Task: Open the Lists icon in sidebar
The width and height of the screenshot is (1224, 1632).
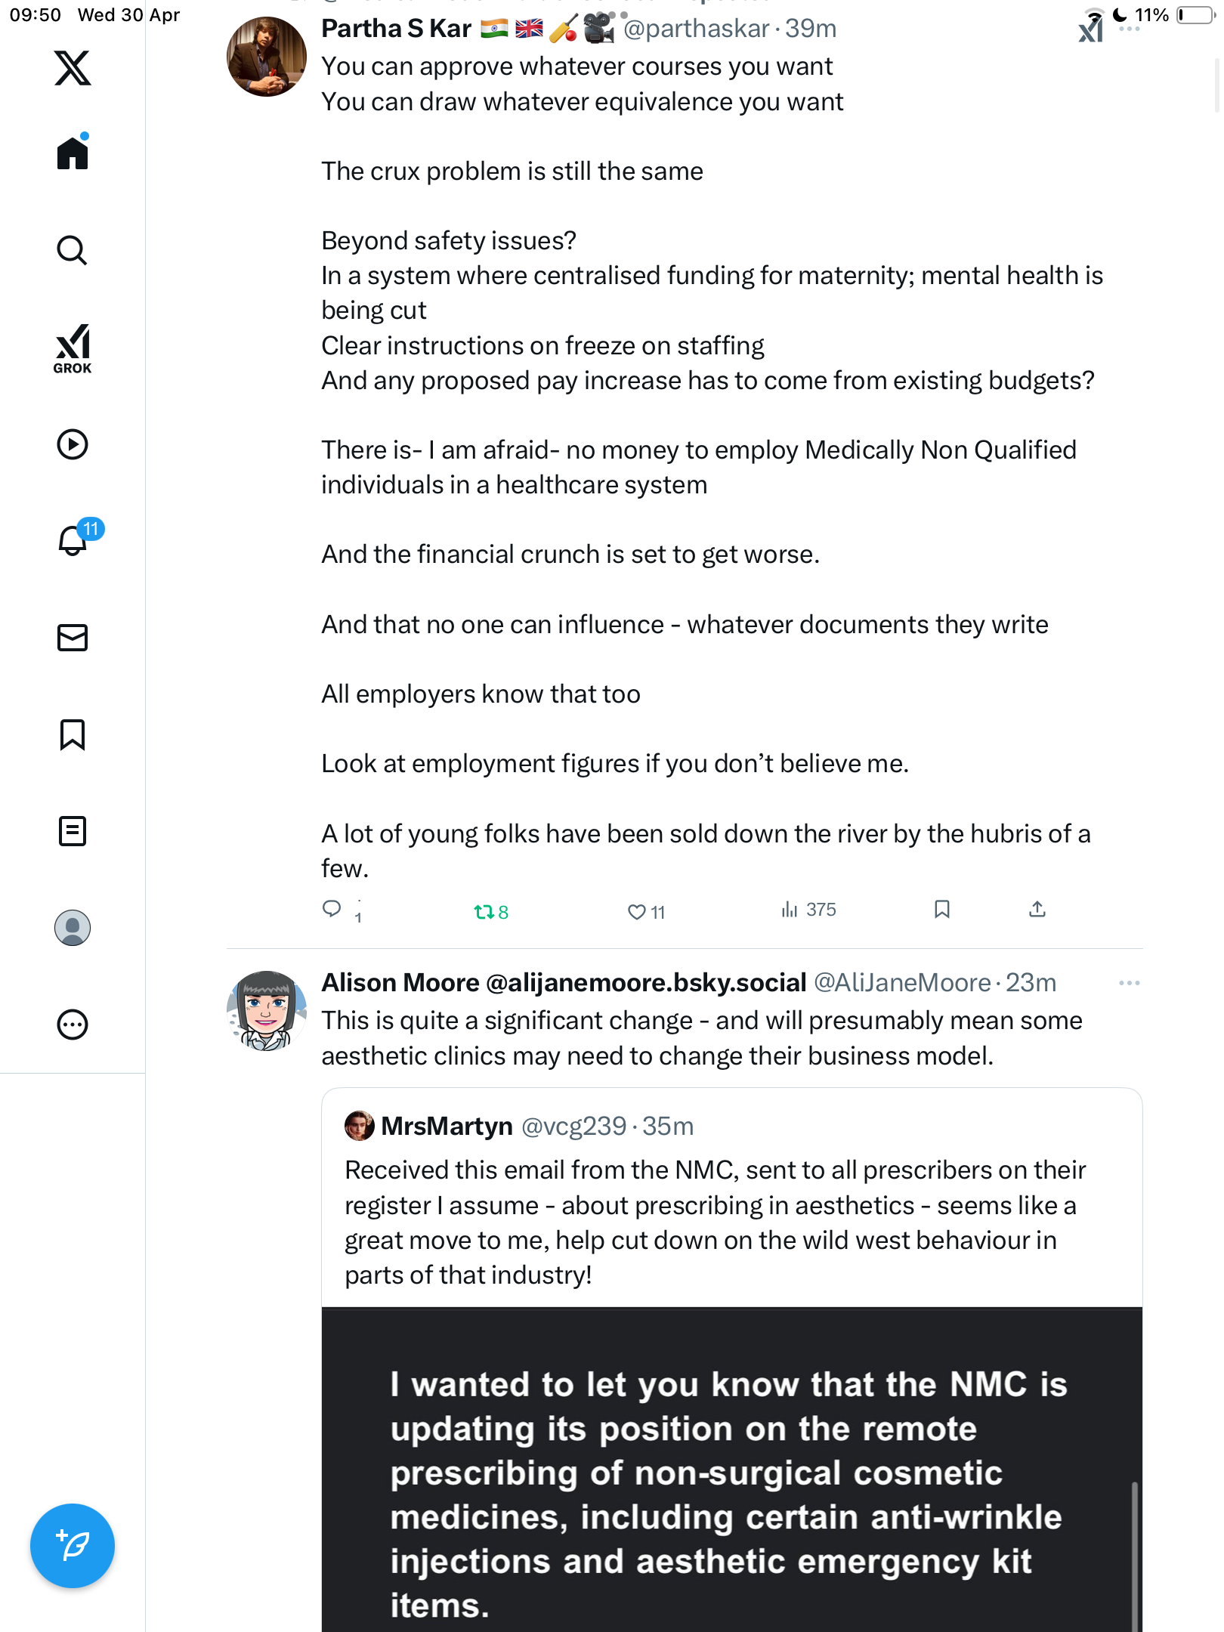Action: (x=73, y=831)
